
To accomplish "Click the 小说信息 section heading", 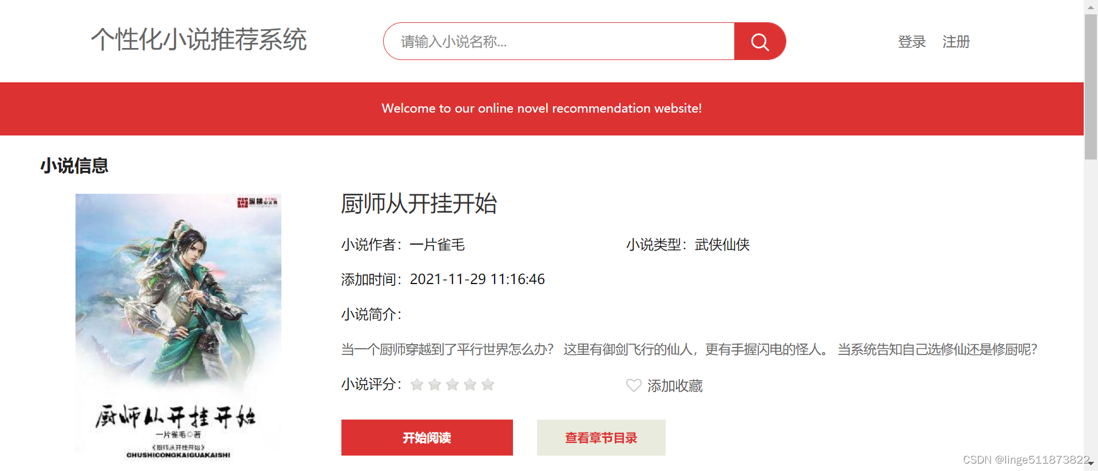I will (74, 166).
